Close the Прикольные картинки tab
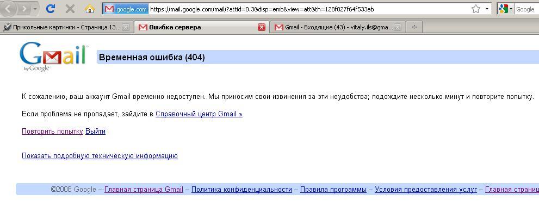The image size is (539, 213). click(126, 28)
